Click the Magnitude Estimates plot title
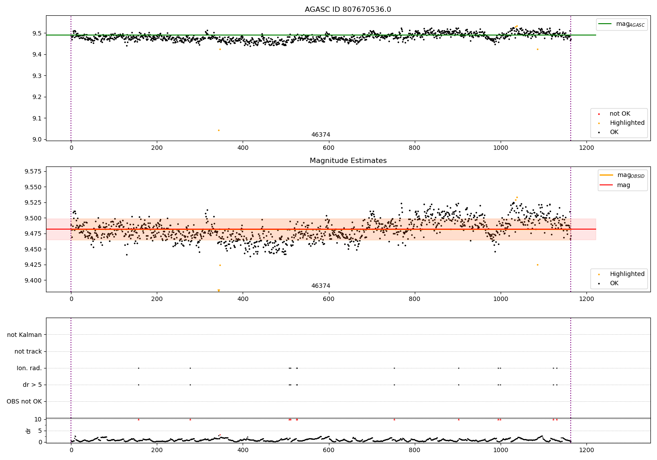Viewport: 657px width, 460px height. [348, 161]
